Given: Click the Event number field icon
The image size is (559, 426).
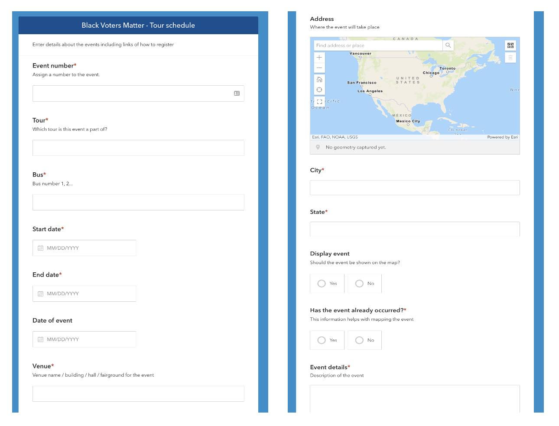Looking at the screenshot, I should [237, 94].
